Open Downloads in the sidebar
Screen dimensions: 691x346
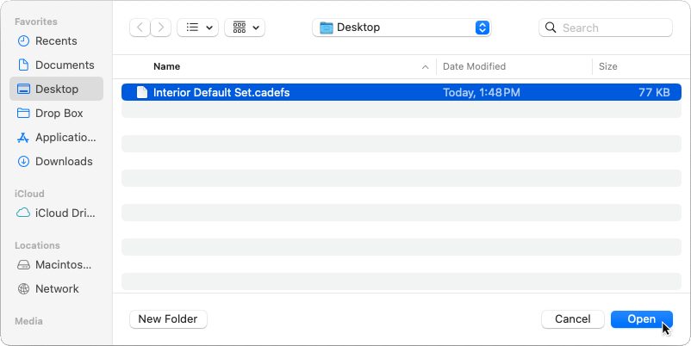[x=56, y=162]
